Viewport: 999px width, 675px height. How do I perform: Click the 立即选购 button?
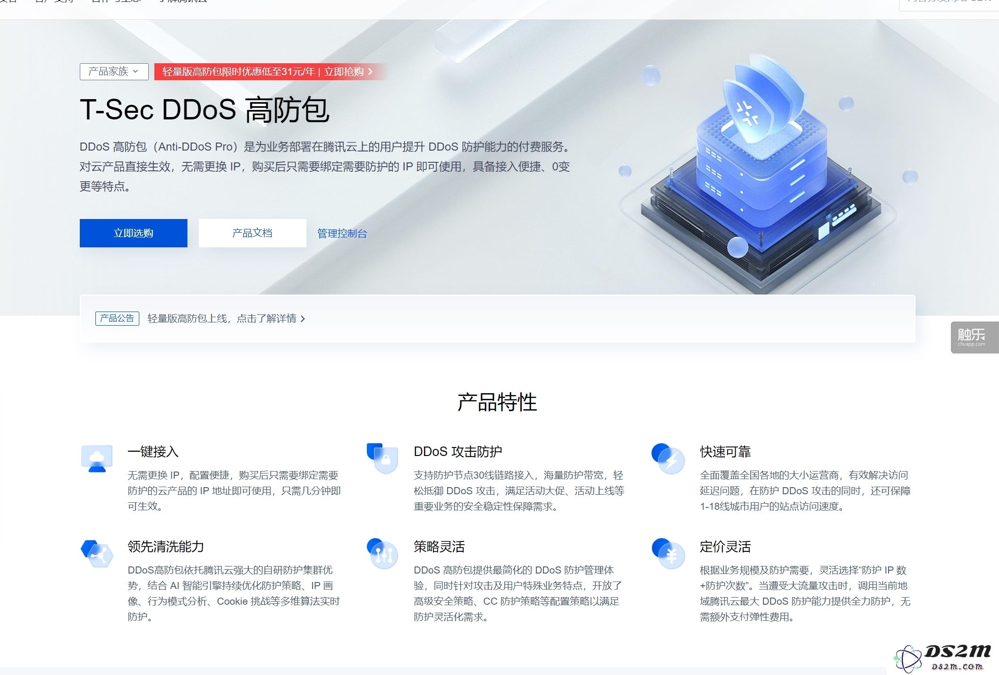coord(133,233)
